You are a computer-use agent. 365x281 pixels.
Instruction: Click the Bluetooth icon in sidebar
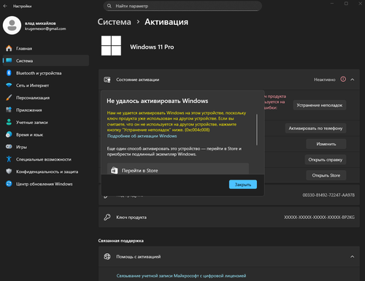click(9, 73)
